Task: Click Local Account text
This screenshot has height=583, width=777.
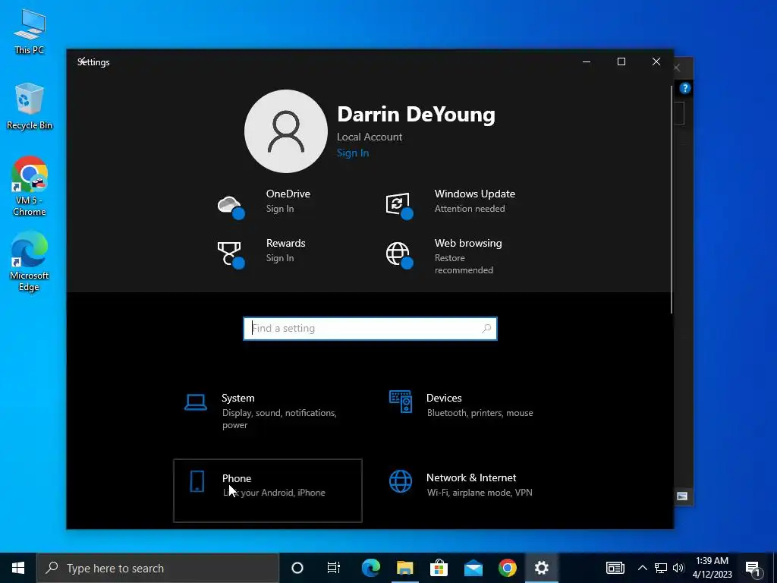Action: tap(370, 137)
